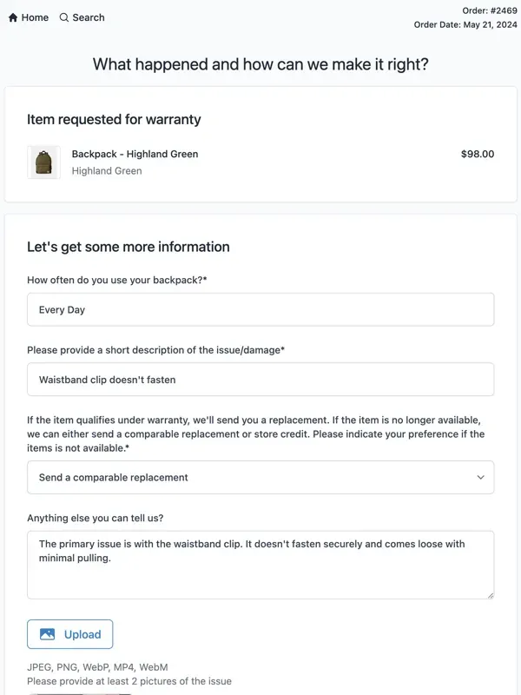Click the $98.00 price text
521x695 pixels.
pos(478,154)
